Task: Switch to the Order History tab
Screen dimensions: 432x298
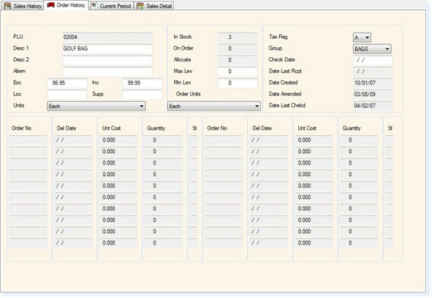Action: [66, 5]
